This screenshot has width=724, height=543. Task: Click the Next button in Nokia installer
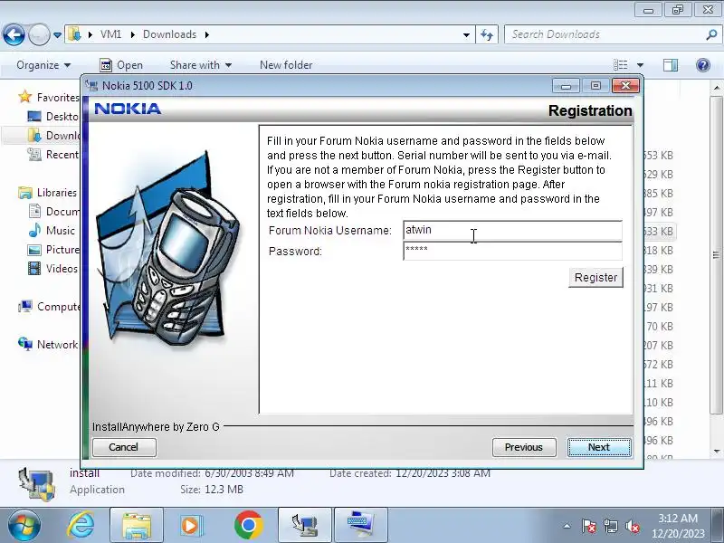[599, 447]
